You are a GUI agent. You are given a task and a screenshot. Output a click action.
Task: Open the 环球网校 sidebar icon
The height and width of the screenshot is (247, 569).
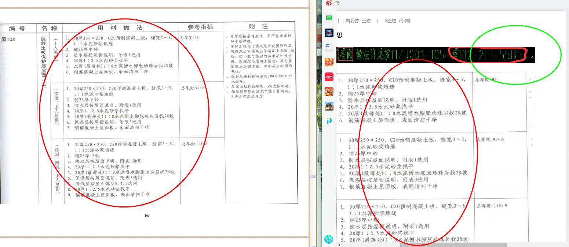click(329, 33)
